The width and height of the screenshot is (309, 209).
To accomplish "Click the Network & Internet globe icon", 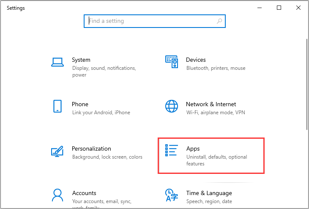I will (x=172, y=106).
